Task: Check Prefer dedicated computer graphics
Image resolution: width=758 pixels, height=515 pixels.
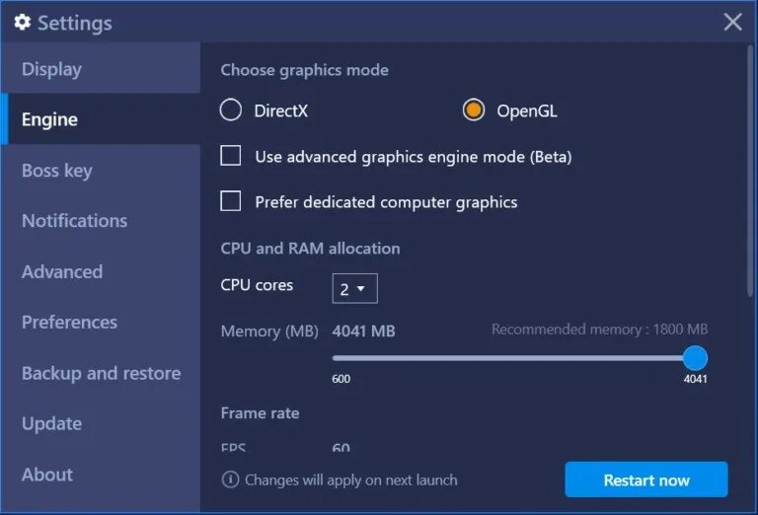Action: [231, 201]
